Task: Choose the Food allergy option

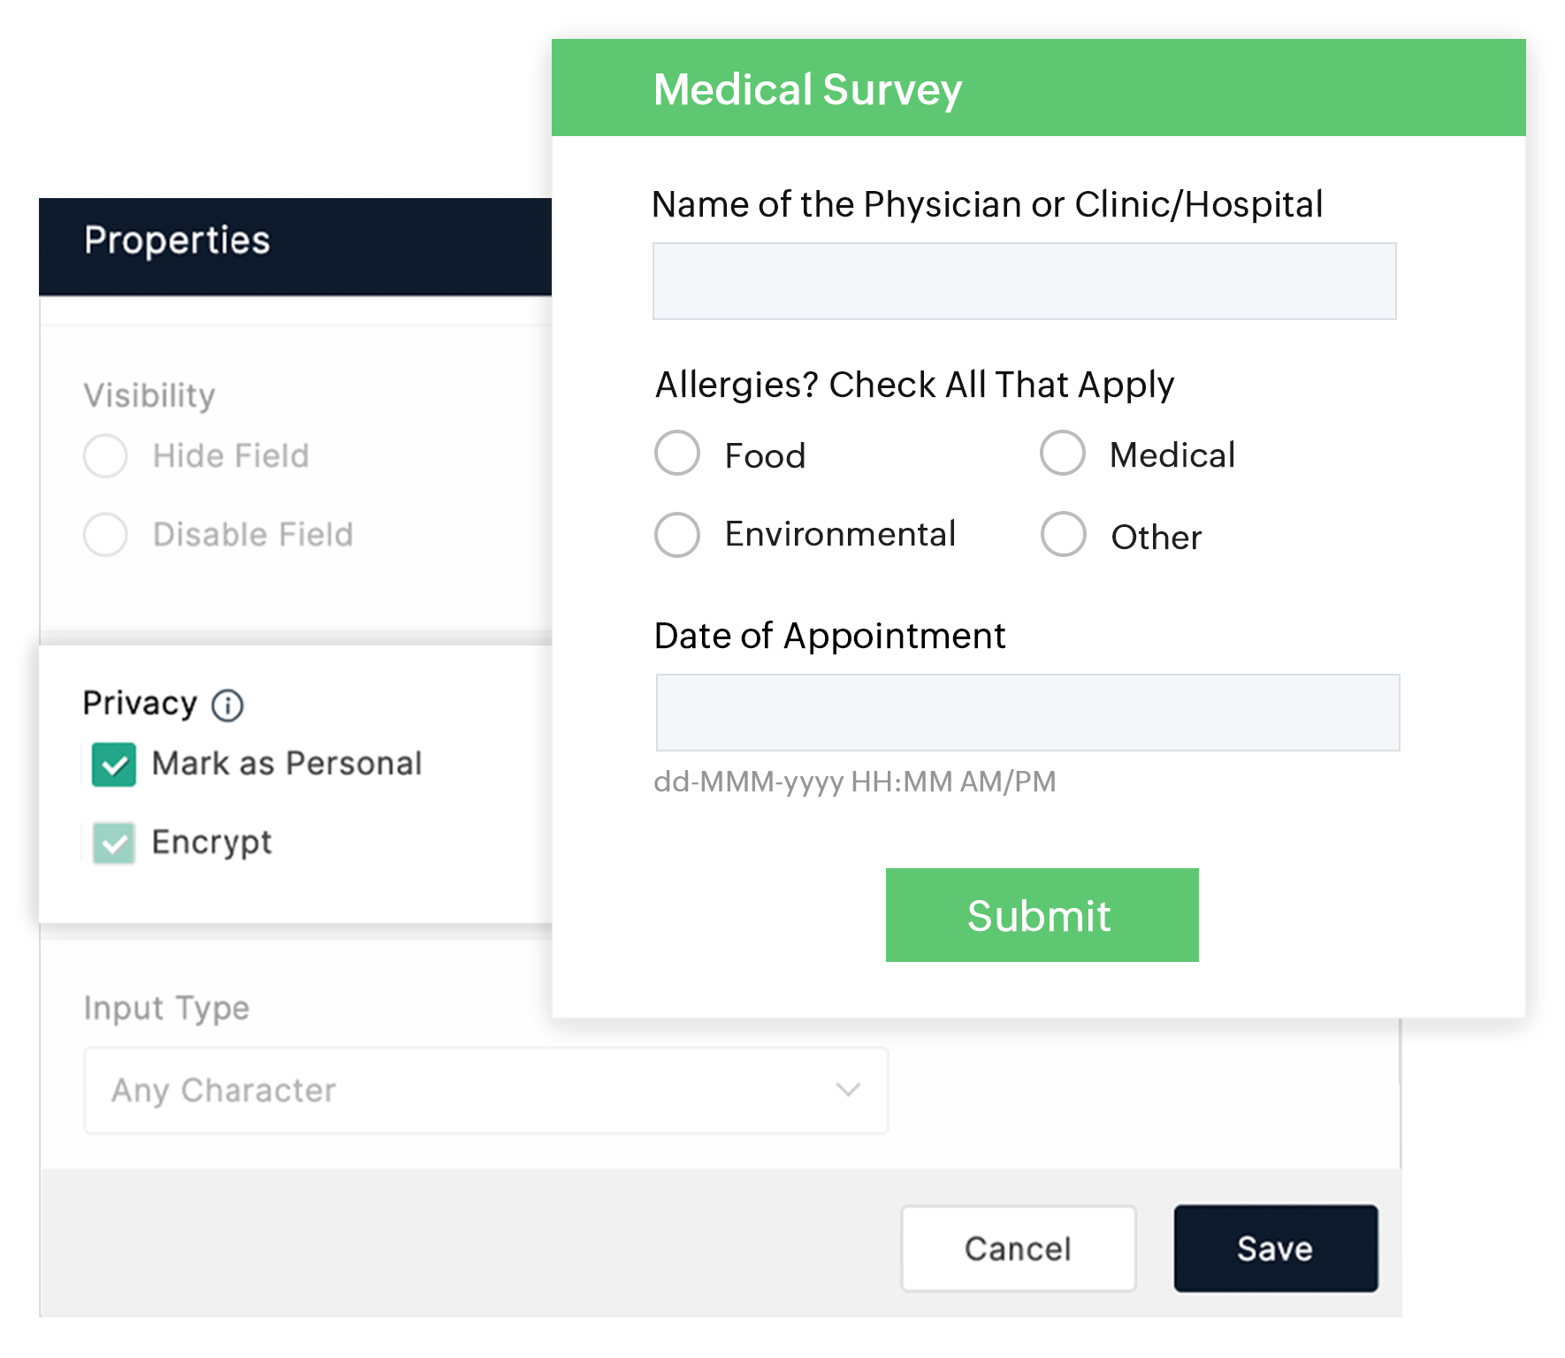Action: coord(677,454)
